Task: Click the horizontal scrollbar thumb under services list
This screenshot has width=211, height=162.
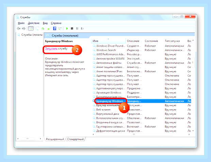Action: pyautogui.click(x=134, y=134)
